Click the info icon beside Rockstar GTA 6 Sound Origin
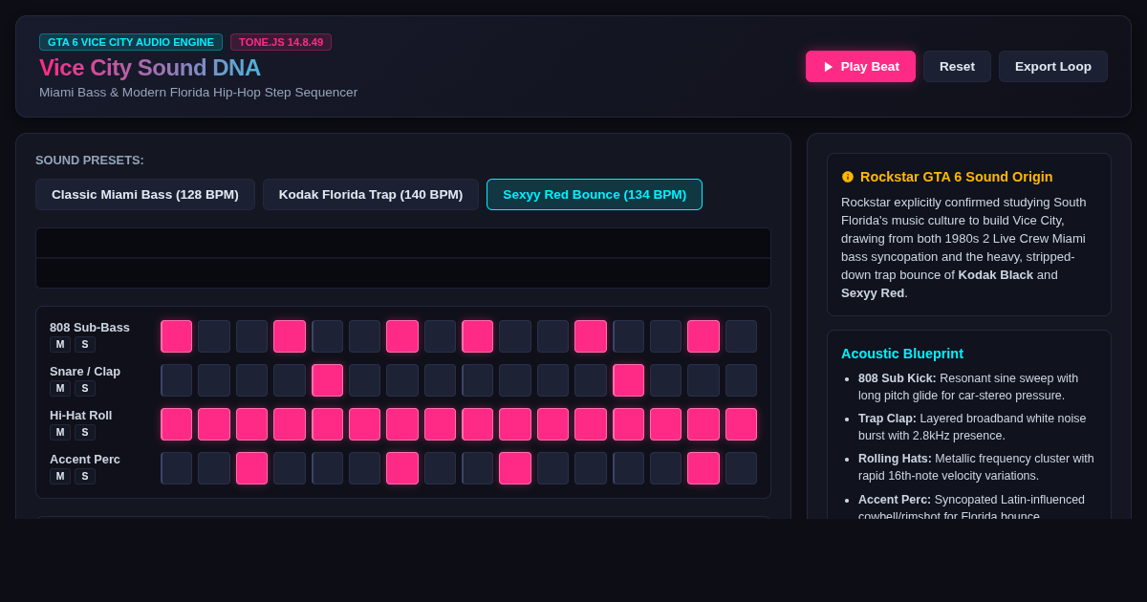The width and height of the screenshot is (1147, 602). 848,177
